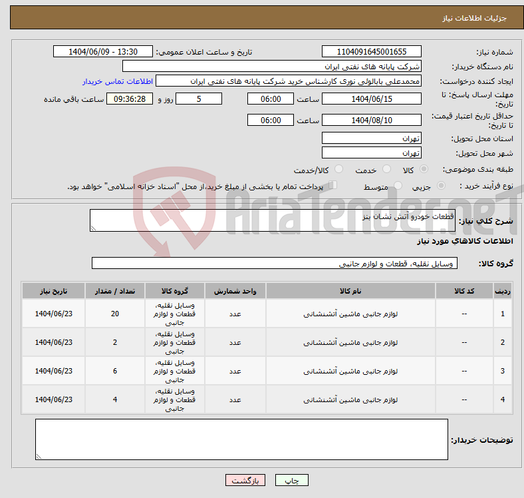This screenshot has height=498, width=524.
Task: Click item name in row 2
Action: [x=350, y=342]
